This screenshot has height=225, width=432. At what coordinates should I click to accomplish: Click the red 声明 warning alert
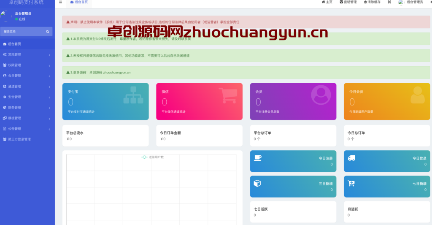tap(246, 22)
